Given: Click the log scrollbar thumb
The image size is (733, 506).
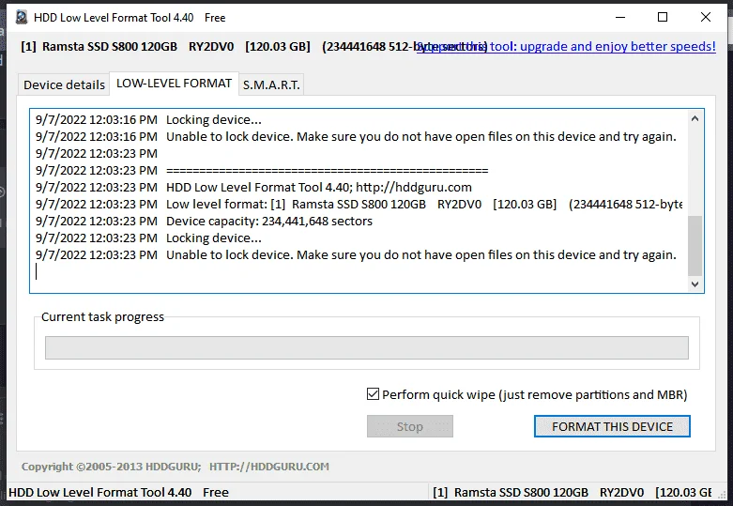Looking at the screenshot, I should [x=695, y=246].
